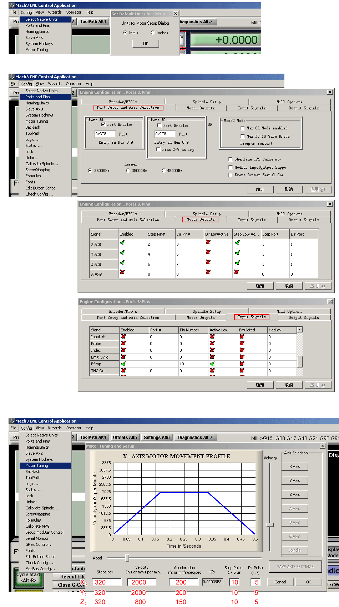Toggle Z Axis Dir LowActive red X
Viewport: 339px width, 607px height.
point(208,262)
